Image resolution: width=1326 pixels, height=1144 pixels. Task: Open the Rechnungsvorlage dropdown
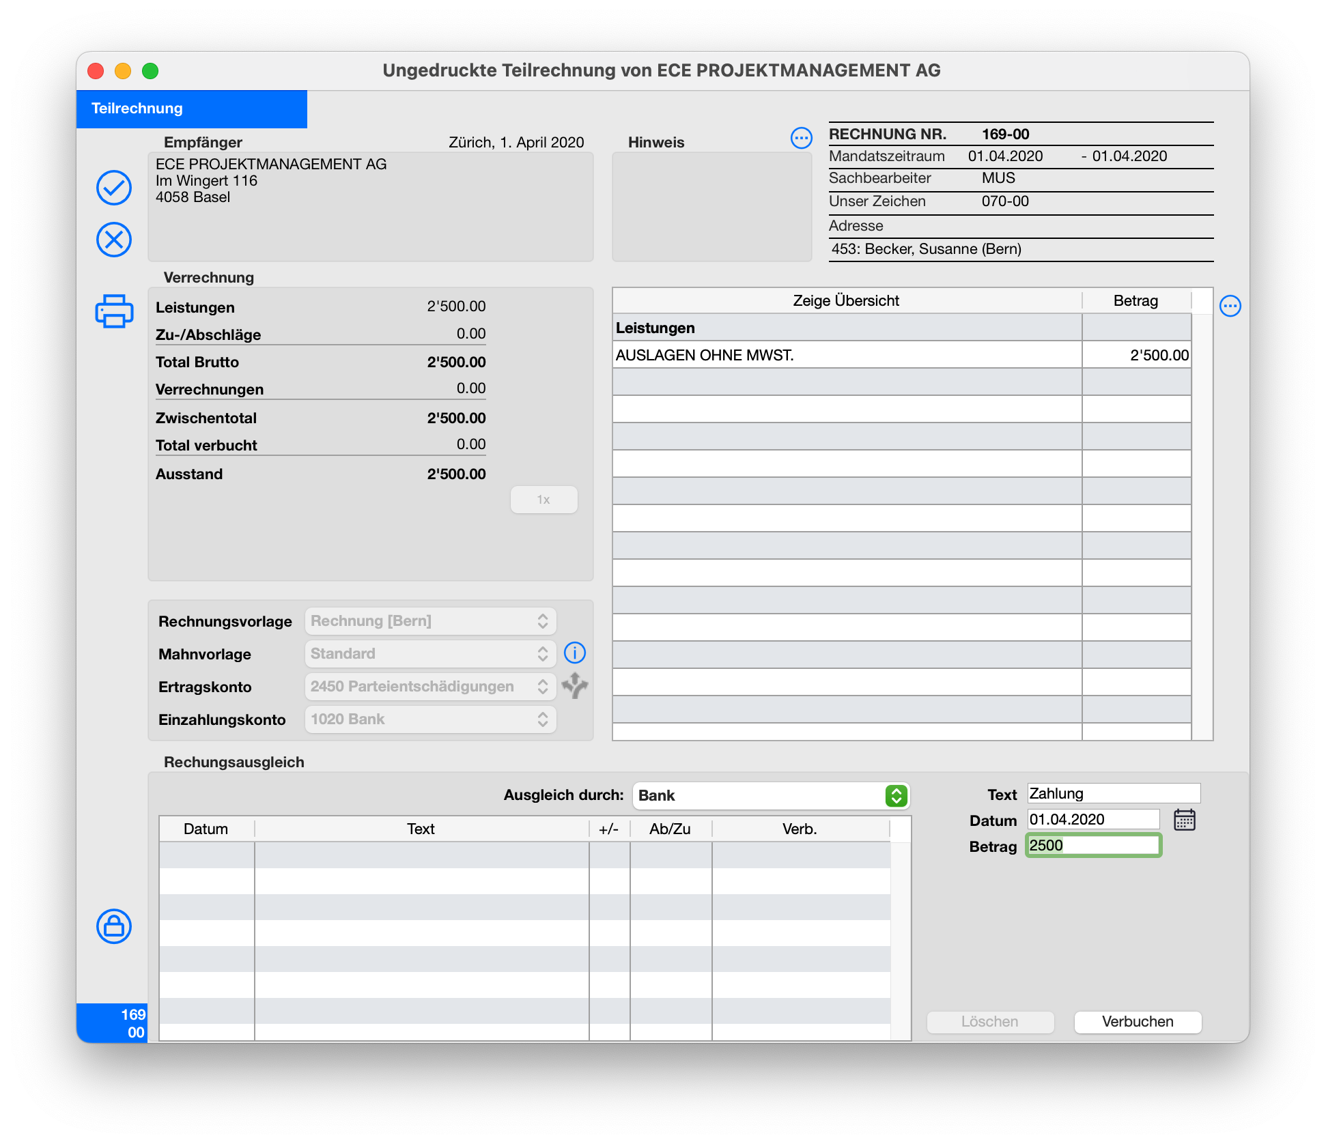click(431, 621)
